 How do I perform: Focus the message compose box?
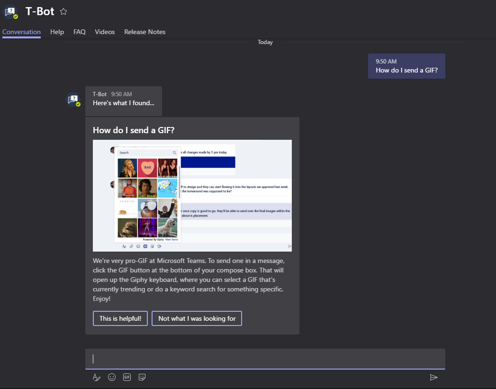265,359
